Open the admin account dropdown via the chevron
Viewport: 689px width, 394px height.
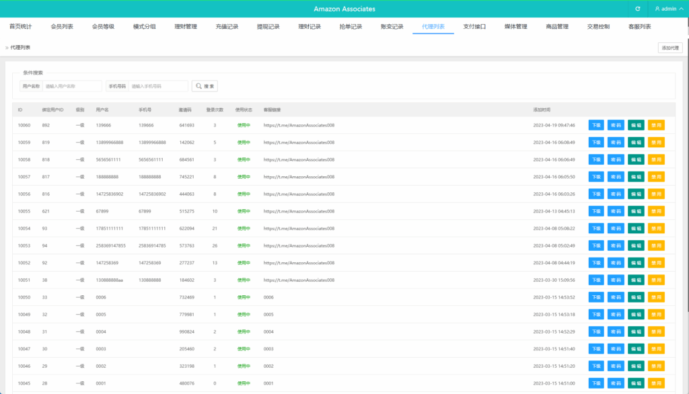[x=681, y=9]
